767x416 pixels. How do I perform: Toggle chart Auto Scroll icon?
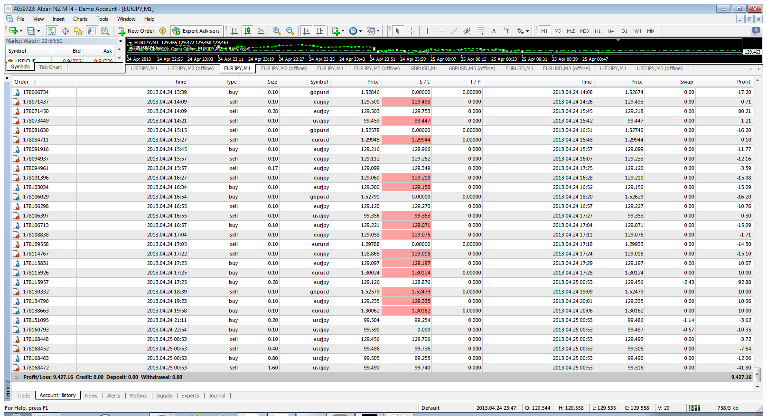pyautogui.click(x=307, y=31)
